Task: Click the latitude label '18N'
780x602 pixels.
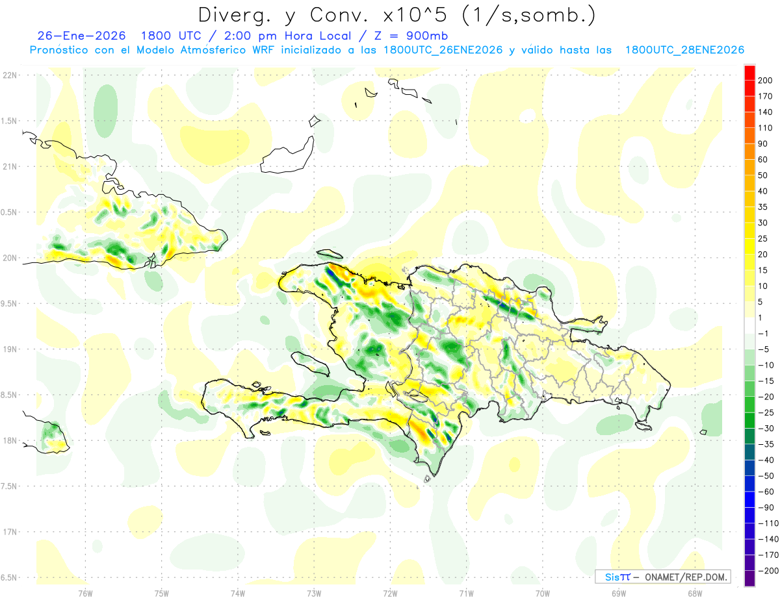Action: (9, 440)
